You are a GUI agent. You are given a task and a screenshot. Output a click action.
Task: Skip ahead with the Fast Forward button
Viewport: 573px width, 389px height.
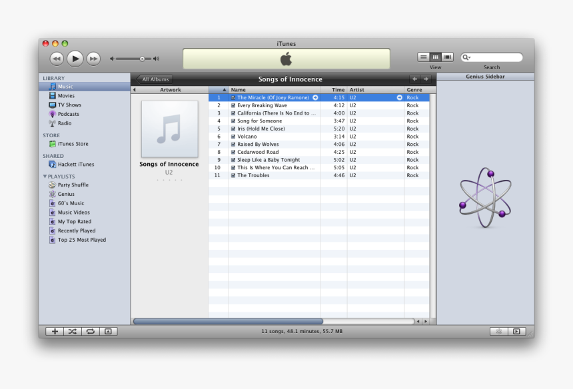[93, 59]
